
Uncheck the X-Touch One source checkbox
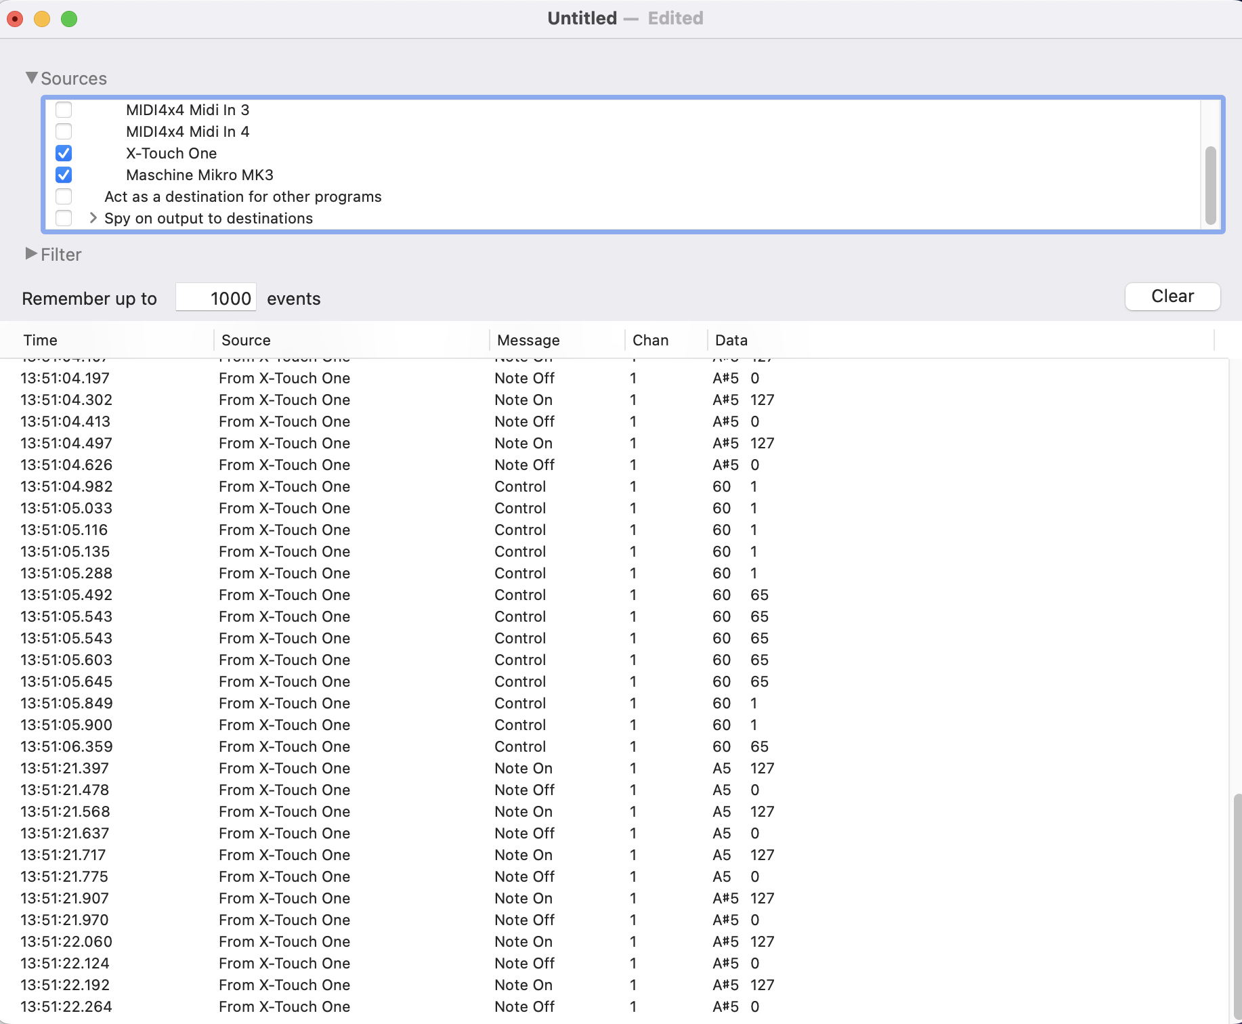(x=64, y=153)
